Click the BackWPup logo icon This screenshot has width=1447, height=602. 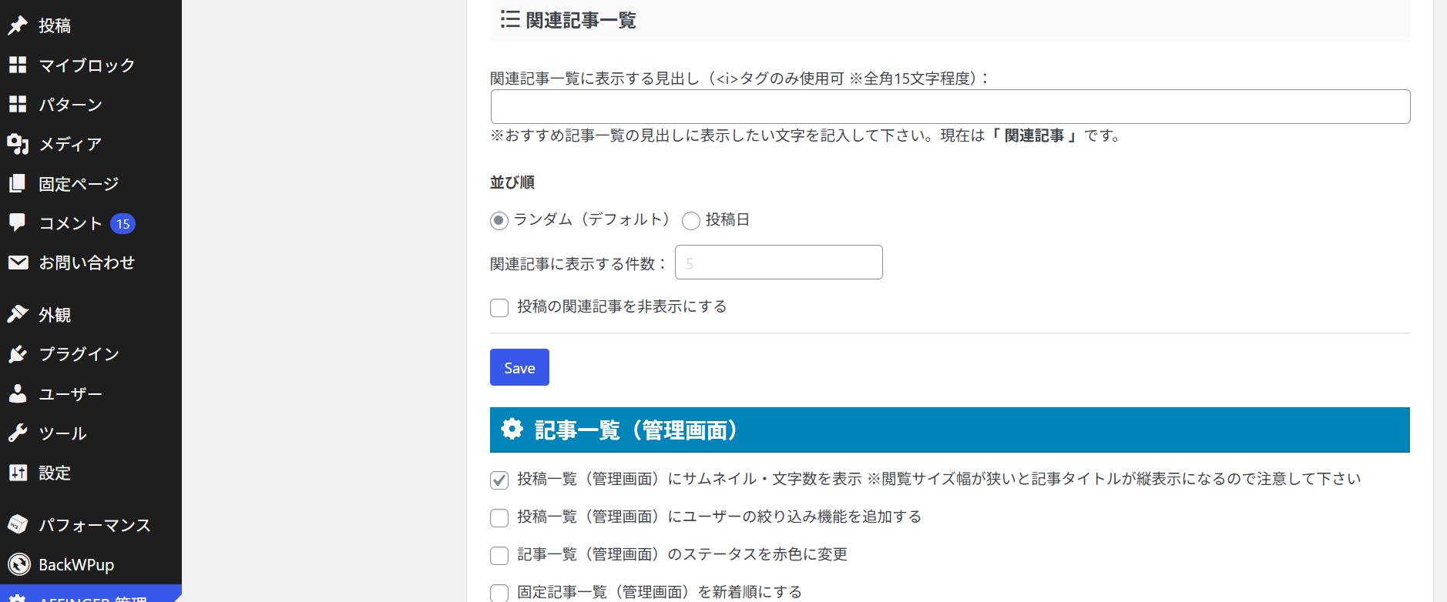(x=18, y=564)
